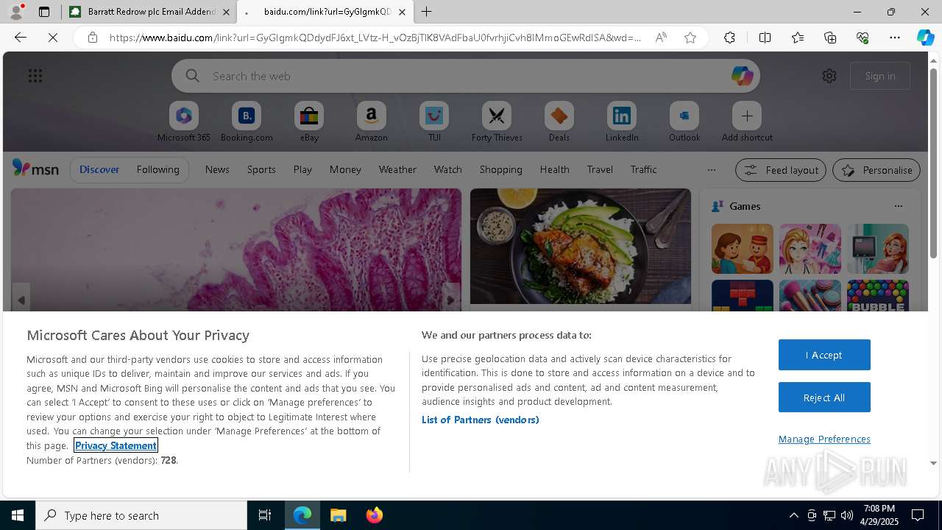Open List of Partners (vendors) link
Screen dimensions: 942x530
point(480,420)
